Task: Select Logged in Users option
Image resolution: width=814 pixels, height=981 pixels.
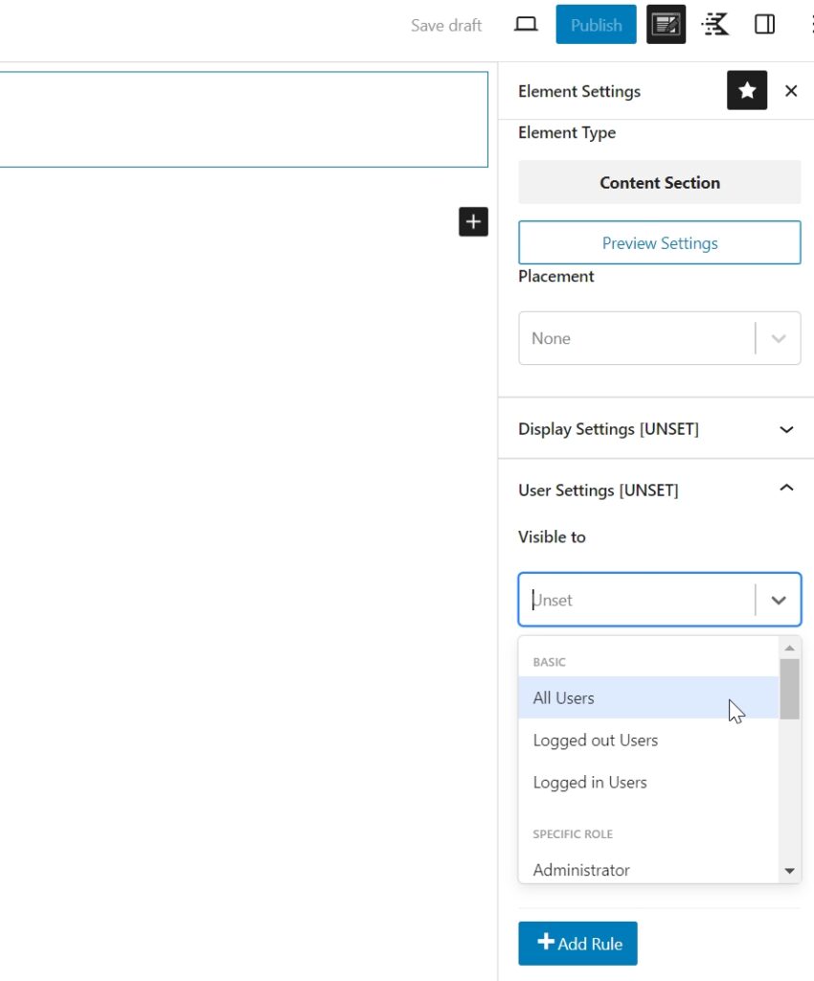Action: click(x=590, y=783)
